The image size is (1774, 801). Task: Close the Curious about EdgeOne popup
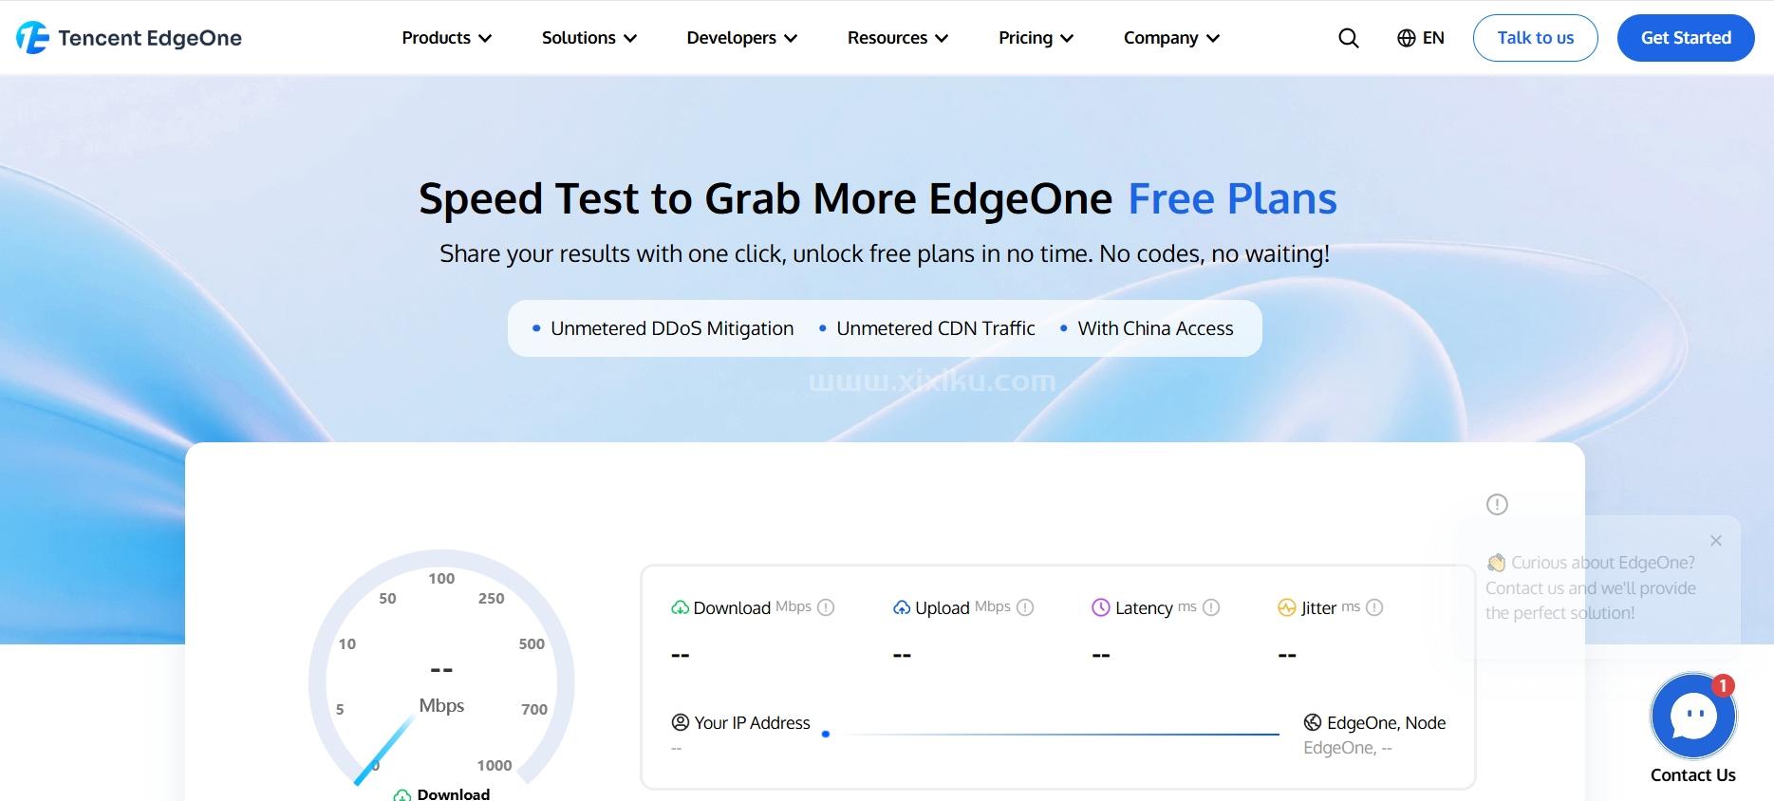click(x=1716, y=541)
